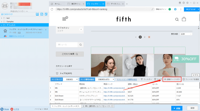The image size is (200, 111).
Task: Click the search tasks icon in sidebar header
Action: (46, 14)
